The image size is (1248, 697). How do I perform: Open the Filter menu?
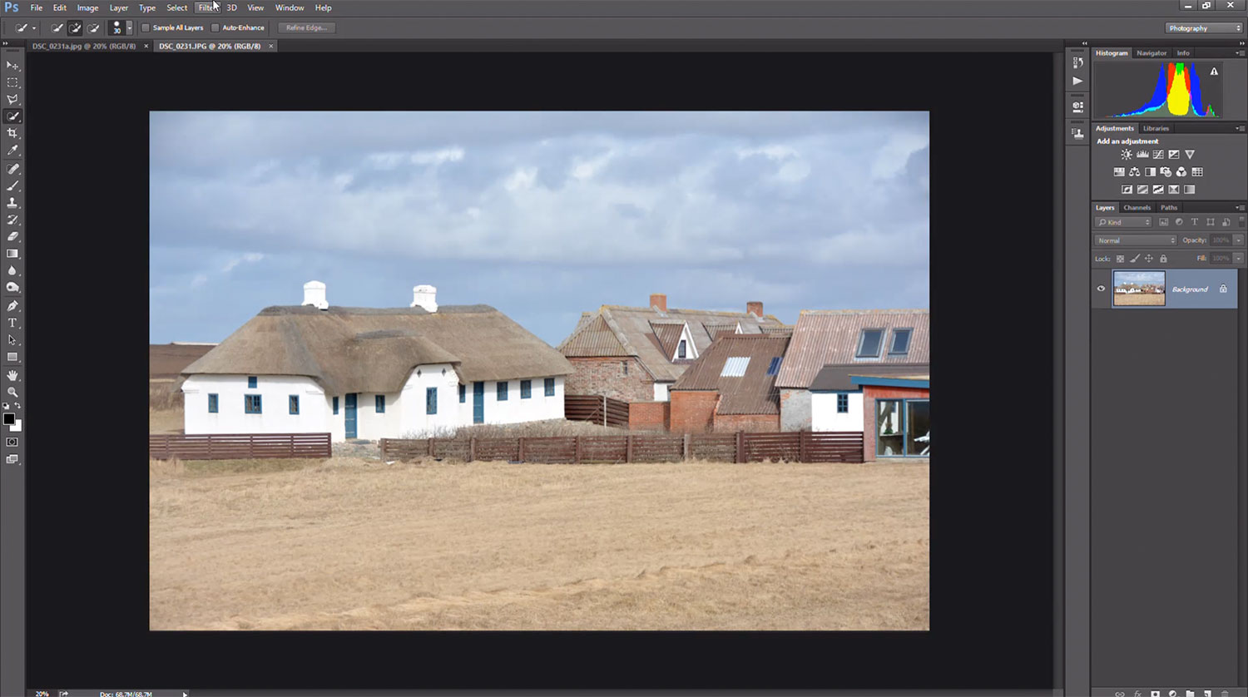206,7
